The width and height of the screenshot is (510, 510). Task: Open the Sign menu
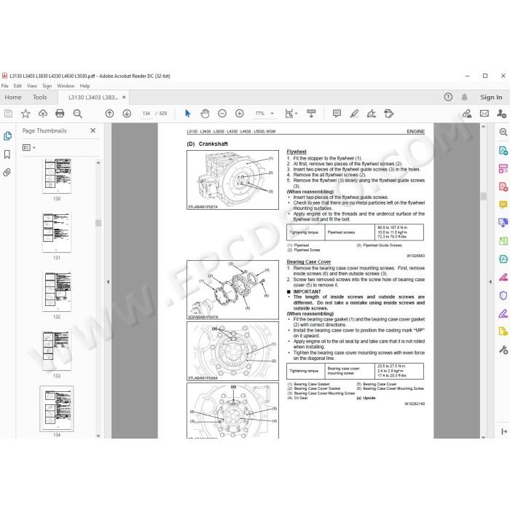pos(47,86)
